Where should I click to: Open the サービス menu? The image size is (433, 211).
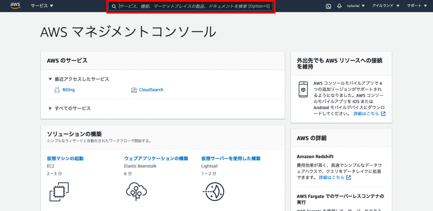click(x=41, y=6)
